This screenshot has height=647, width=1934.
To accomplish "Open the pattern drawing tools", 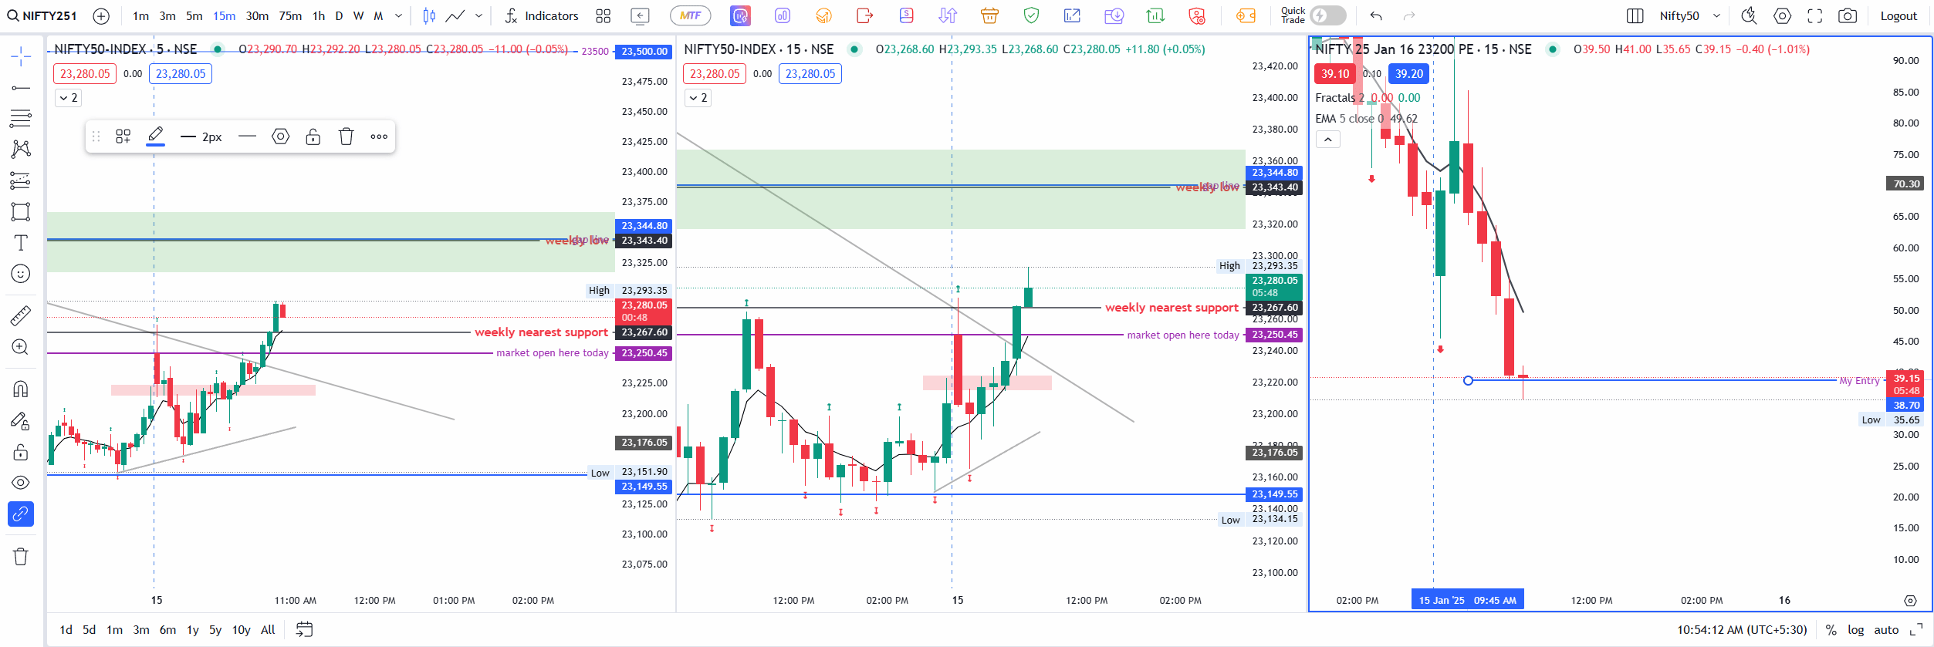I will coord(21,149).
